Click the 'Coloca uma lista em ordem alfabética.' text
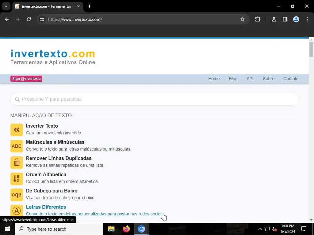The width and height of the screenshot is (314, 235). (62, 181)
